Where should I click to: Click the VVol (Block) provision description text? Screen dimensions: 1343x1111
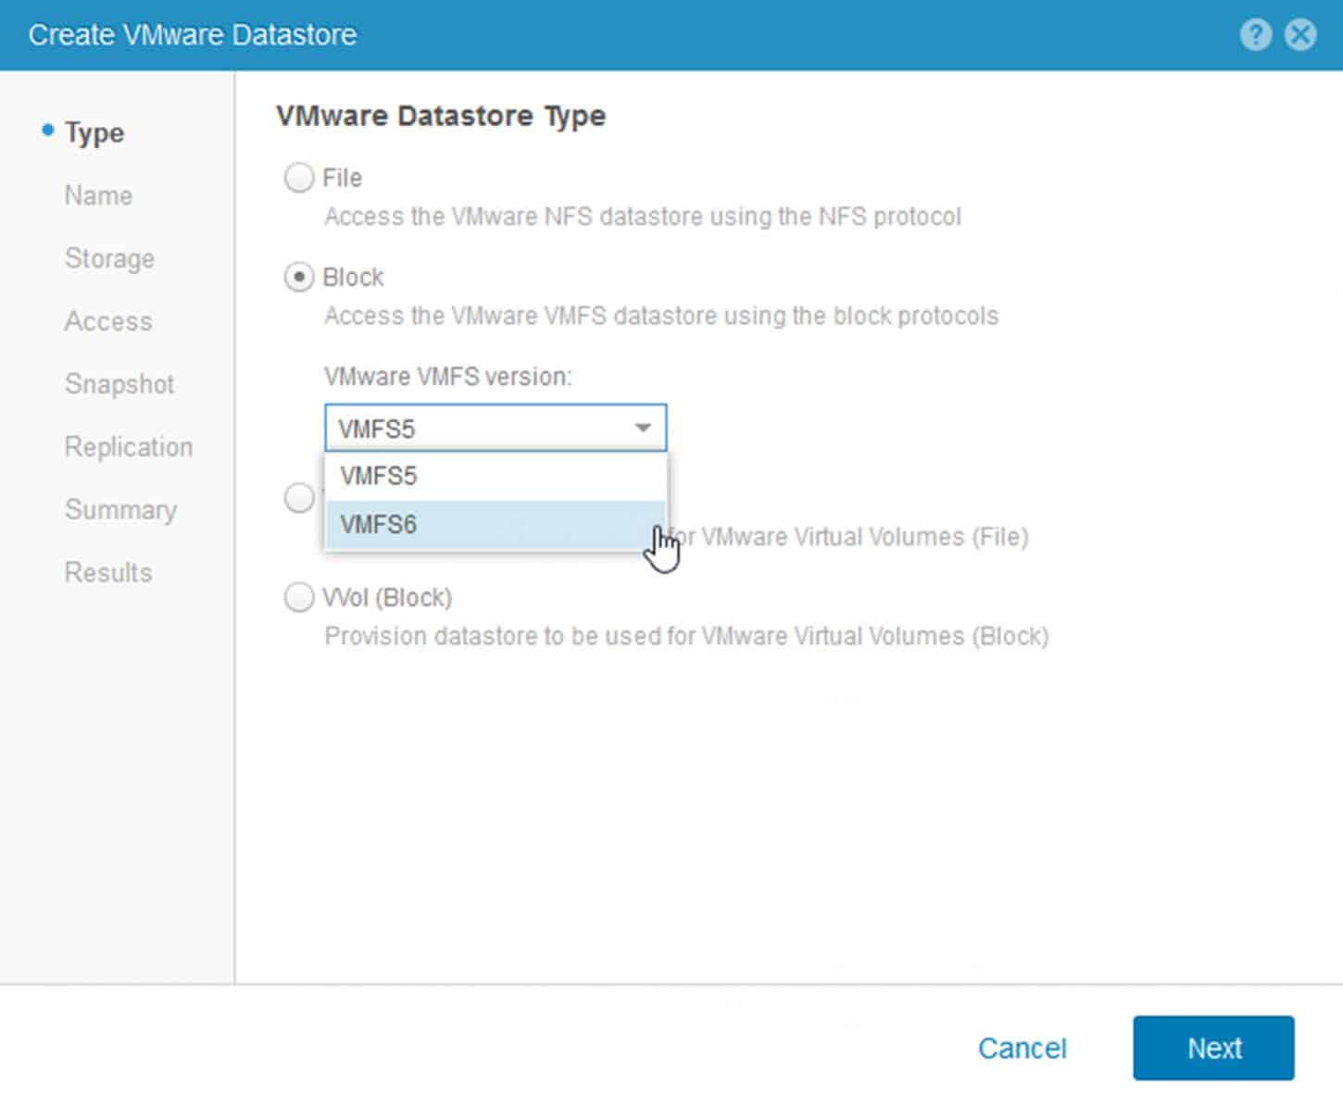tap(686, 636)
